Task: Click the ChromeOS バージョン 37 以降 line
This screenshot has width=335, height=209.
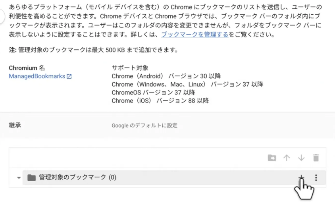Action: 153,93
